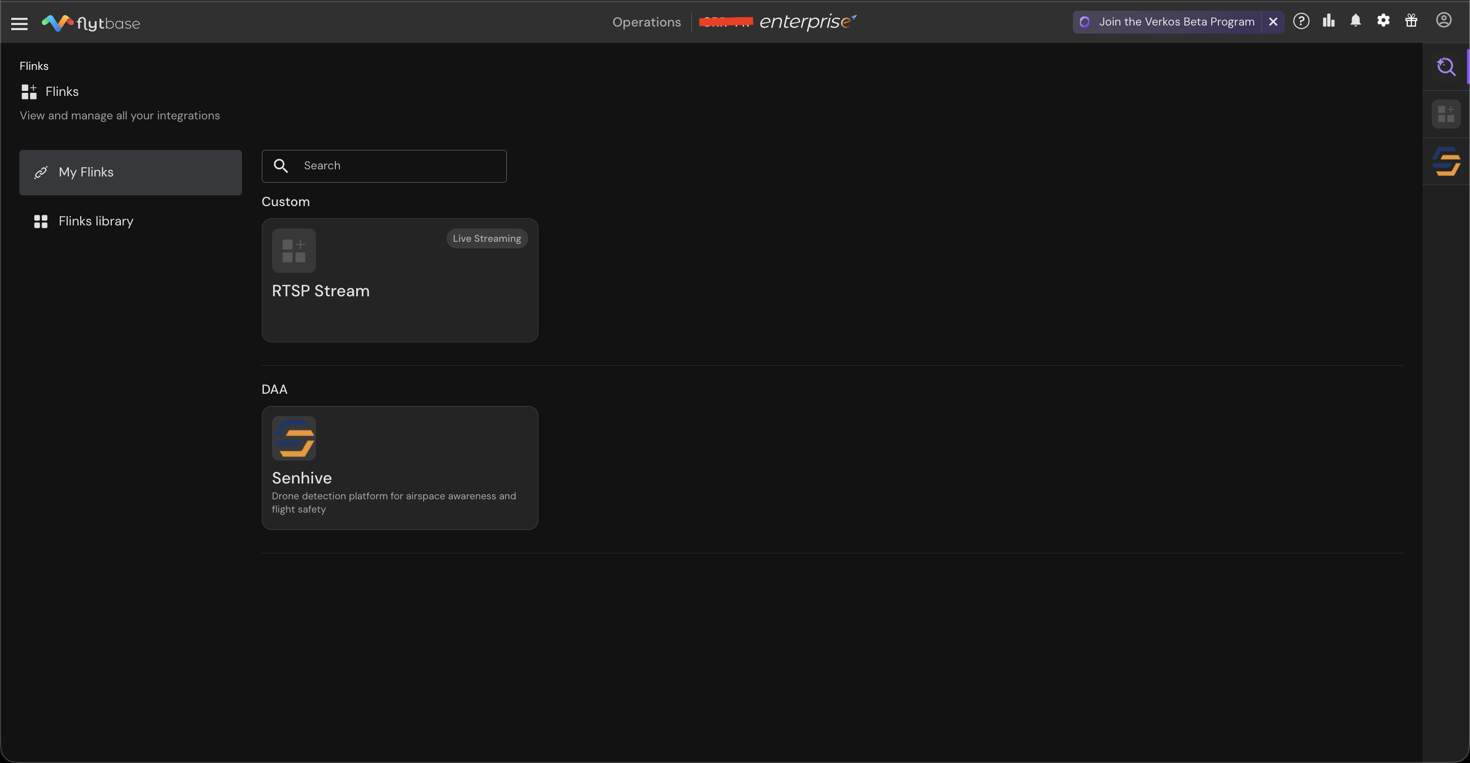Viewport: 1470px width, 763px height.
Task: Open the Senhive icon in right sidebar
Action: (x=1445, y=161)
